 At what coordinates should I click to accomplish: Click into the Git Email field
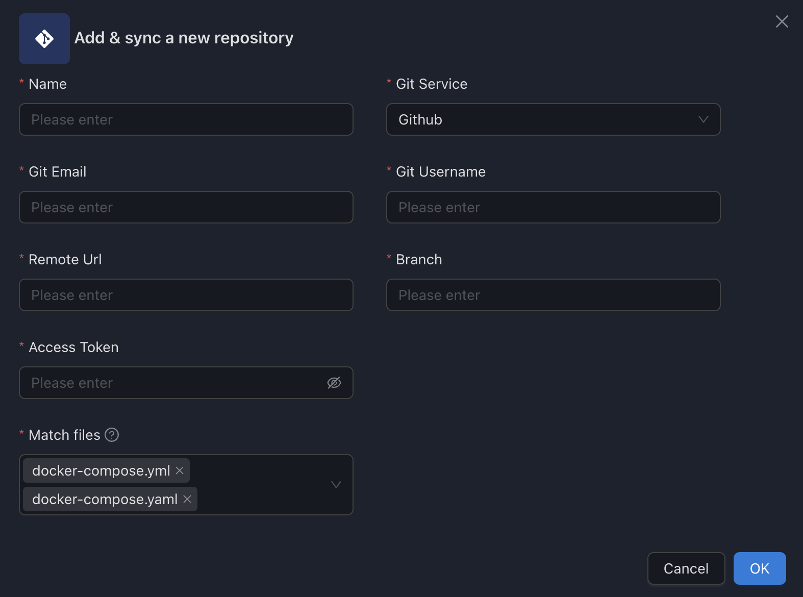pyautogui.click(x=186, y=207)
